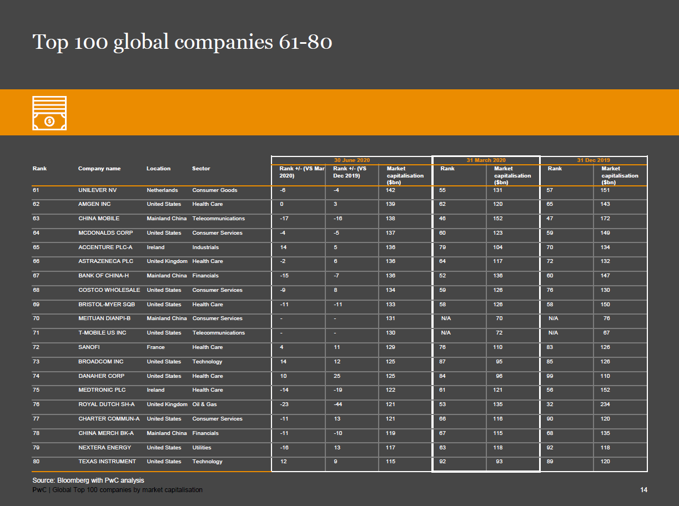Click the -44 rank change for Royal Dutch

click(x=338, y=404)
